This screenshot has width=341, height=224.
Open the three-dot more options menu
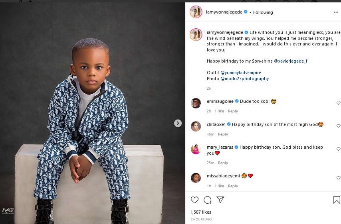click(x=336, y=12)
